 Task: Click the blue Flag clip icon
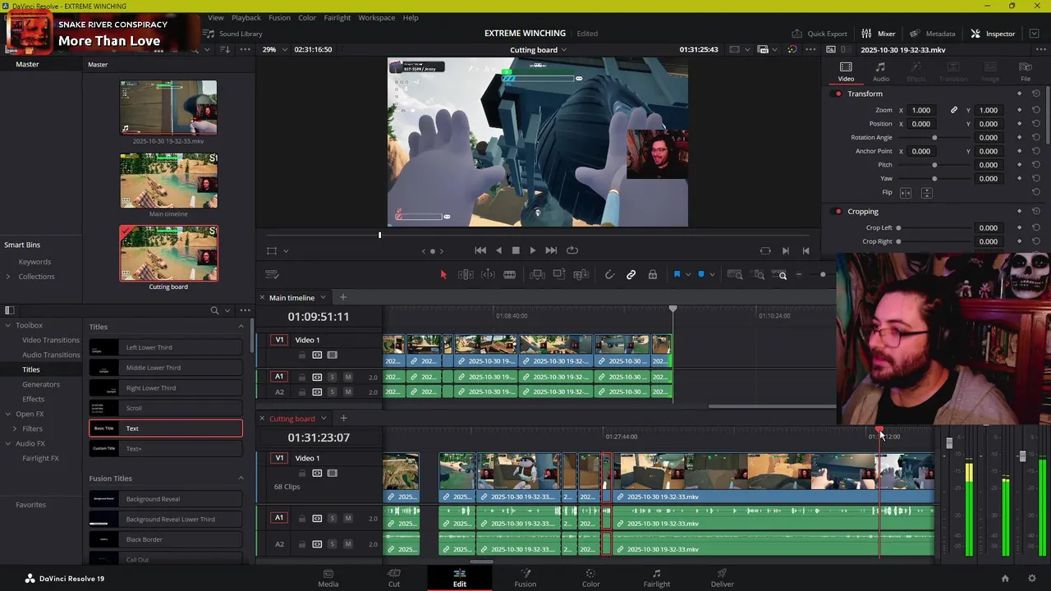click(x=677, y=275)
